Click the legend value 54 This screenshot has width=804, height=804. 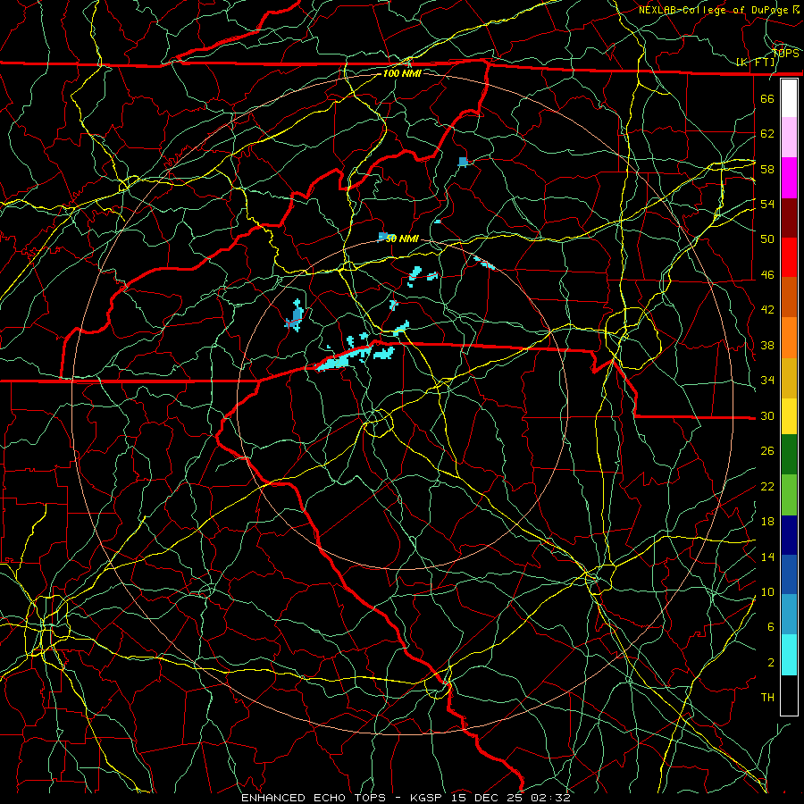pos(767,204)
